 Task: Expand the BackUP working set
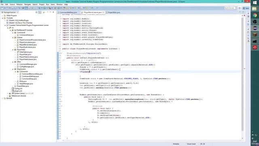[x=2, y=98]
